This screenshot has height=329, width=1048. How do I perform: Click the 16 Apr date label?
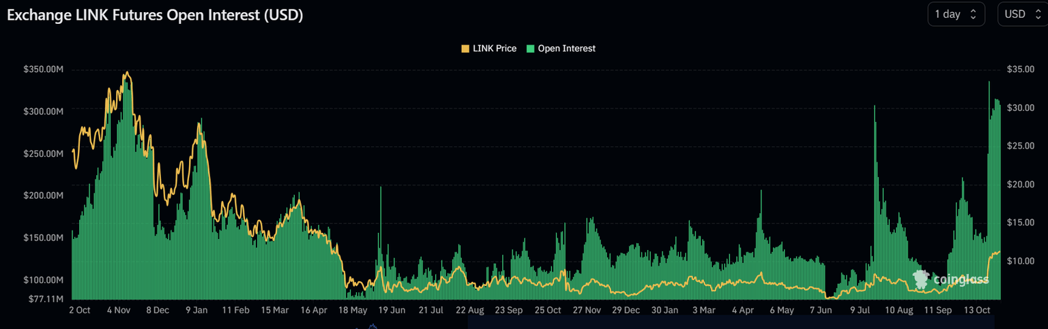pos(314,310)
